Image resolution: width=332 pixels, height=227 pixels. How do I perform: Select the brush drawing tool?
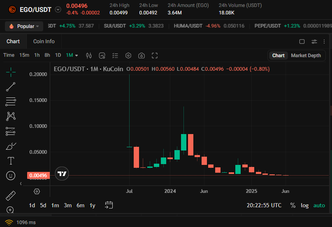[11, 146]
